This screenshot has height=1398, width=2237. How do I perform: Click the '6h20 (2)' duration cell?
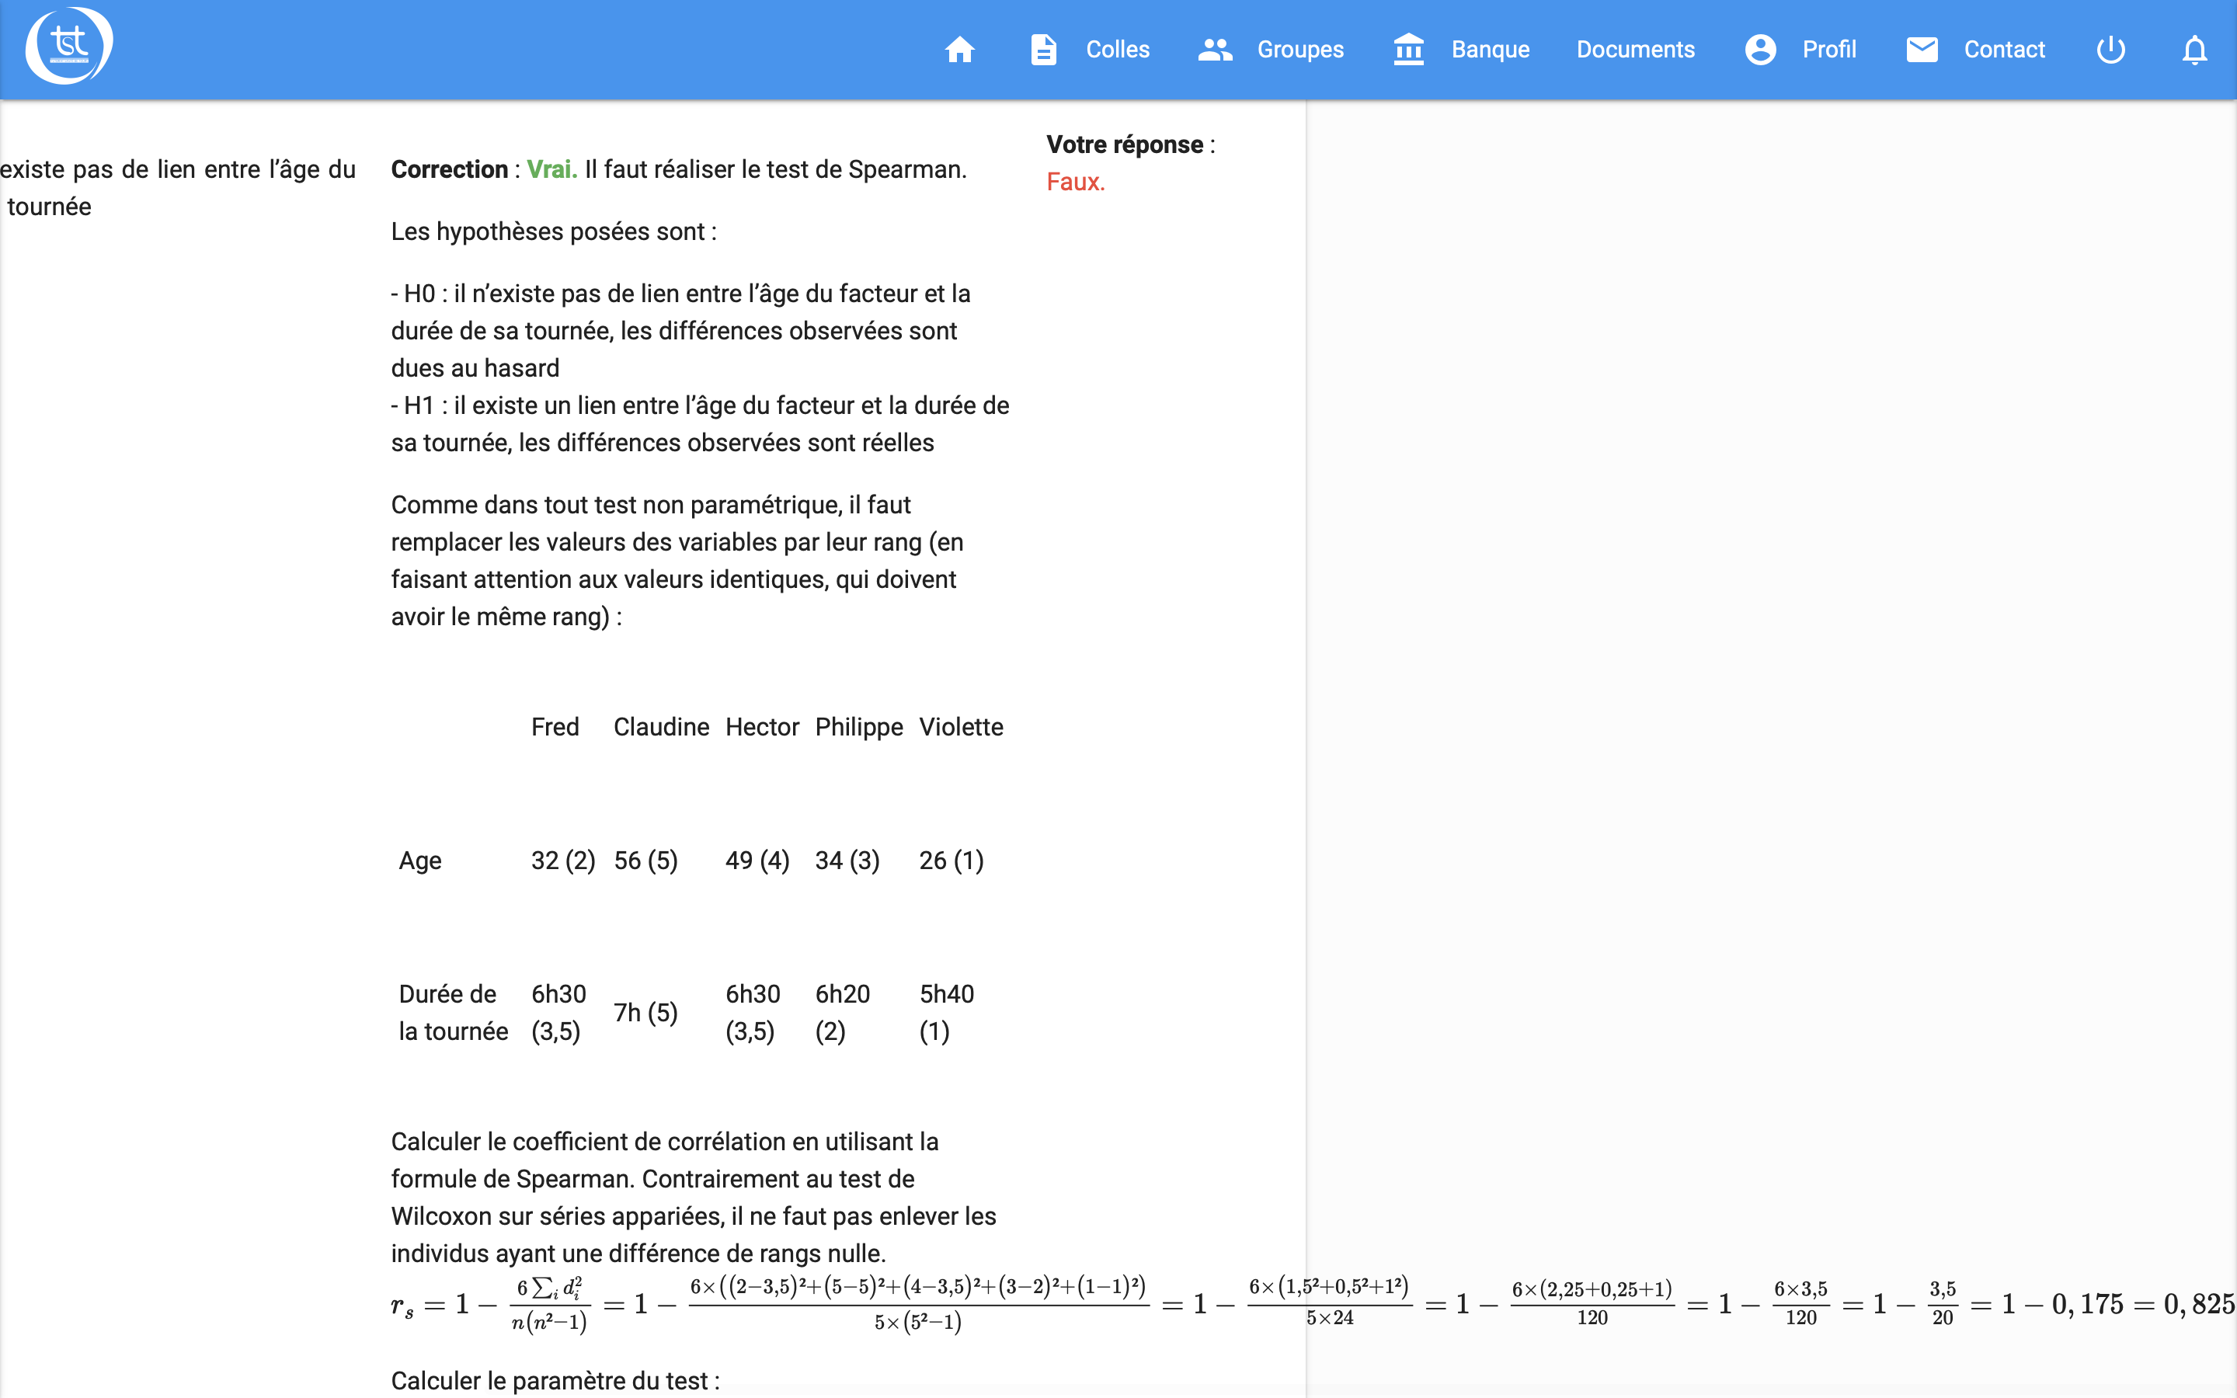[842, 1013]
